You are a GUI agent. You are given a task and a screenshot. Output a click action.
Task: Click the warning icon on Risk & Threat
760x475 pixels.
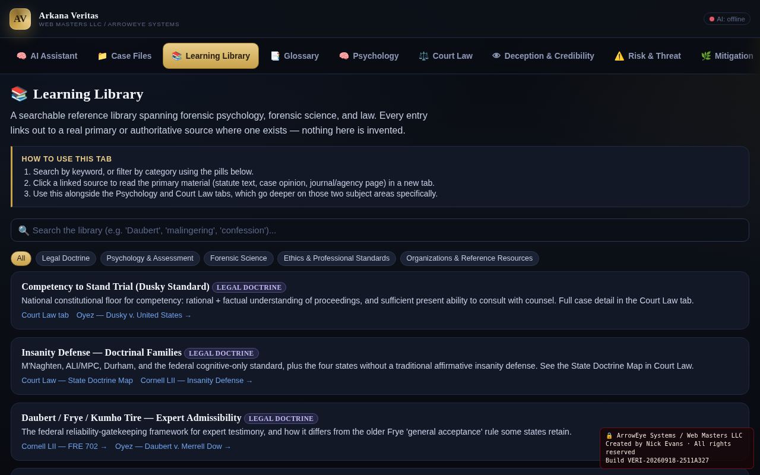point(619,56)
